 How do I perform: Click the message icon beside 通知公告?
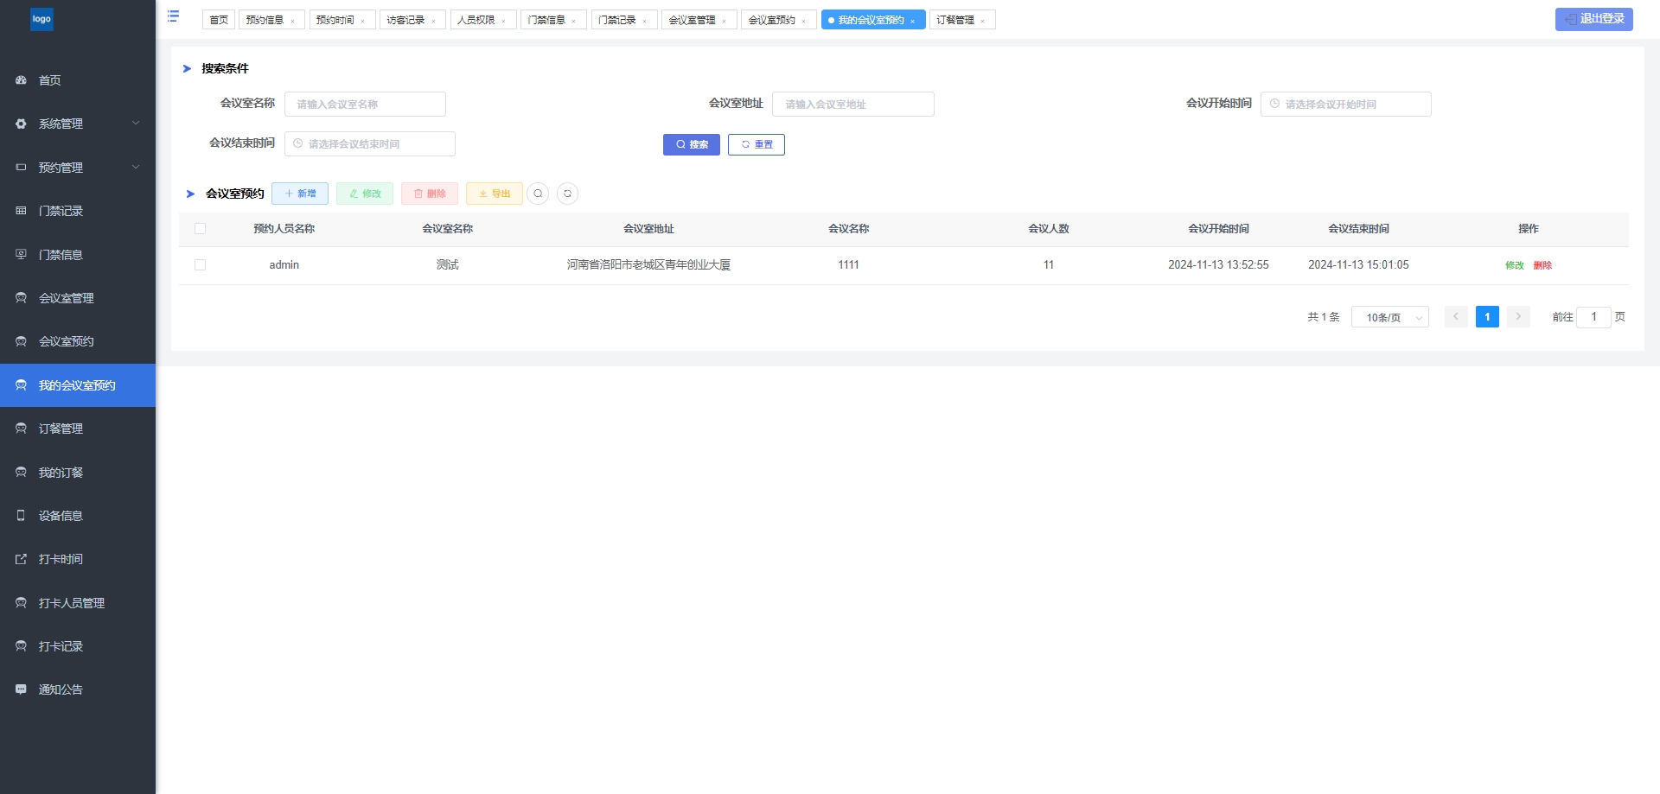point(21,689)
